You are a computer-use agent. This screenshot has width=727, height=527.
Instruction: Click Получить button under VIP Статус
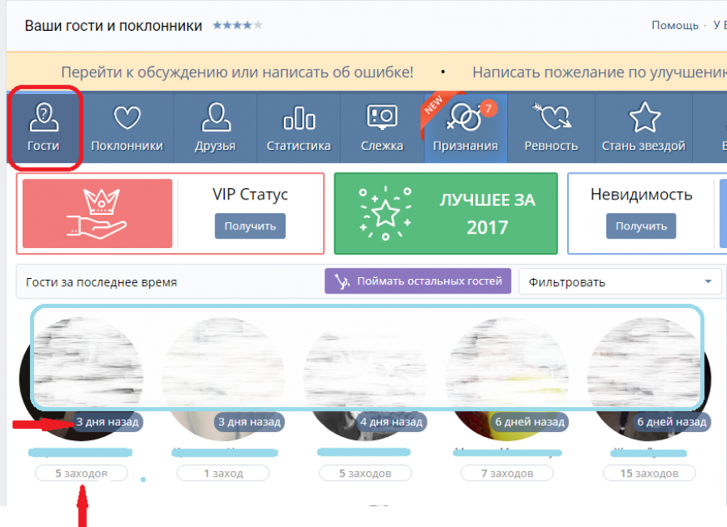coord(250,226)
